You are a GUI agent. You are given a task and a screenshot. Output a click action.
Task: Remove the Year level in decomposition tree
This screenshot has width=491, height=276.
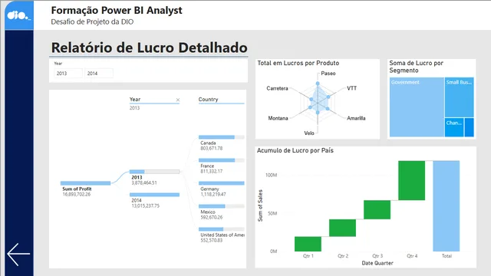[x=178, y=100]
